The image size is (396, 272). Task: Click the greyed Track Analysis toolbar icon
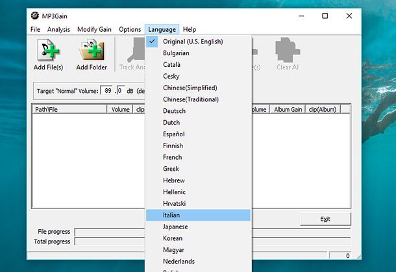tap(136, 50)
